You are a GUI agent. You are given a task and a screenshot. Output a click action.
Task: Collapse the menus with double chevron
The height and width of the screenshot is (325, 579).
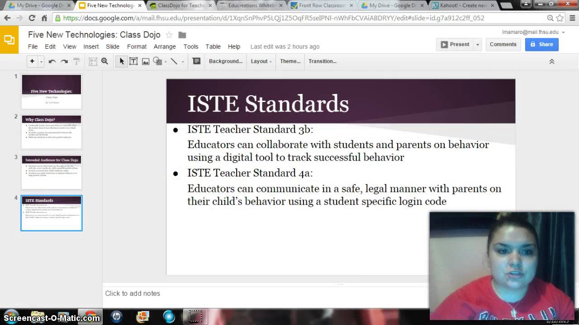pyautogui.click(x=552, y=61)
